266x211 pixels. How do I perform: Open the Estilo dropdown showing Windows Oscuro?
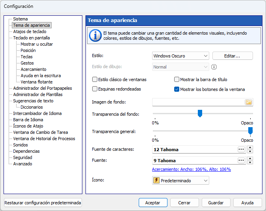(180, 56)
